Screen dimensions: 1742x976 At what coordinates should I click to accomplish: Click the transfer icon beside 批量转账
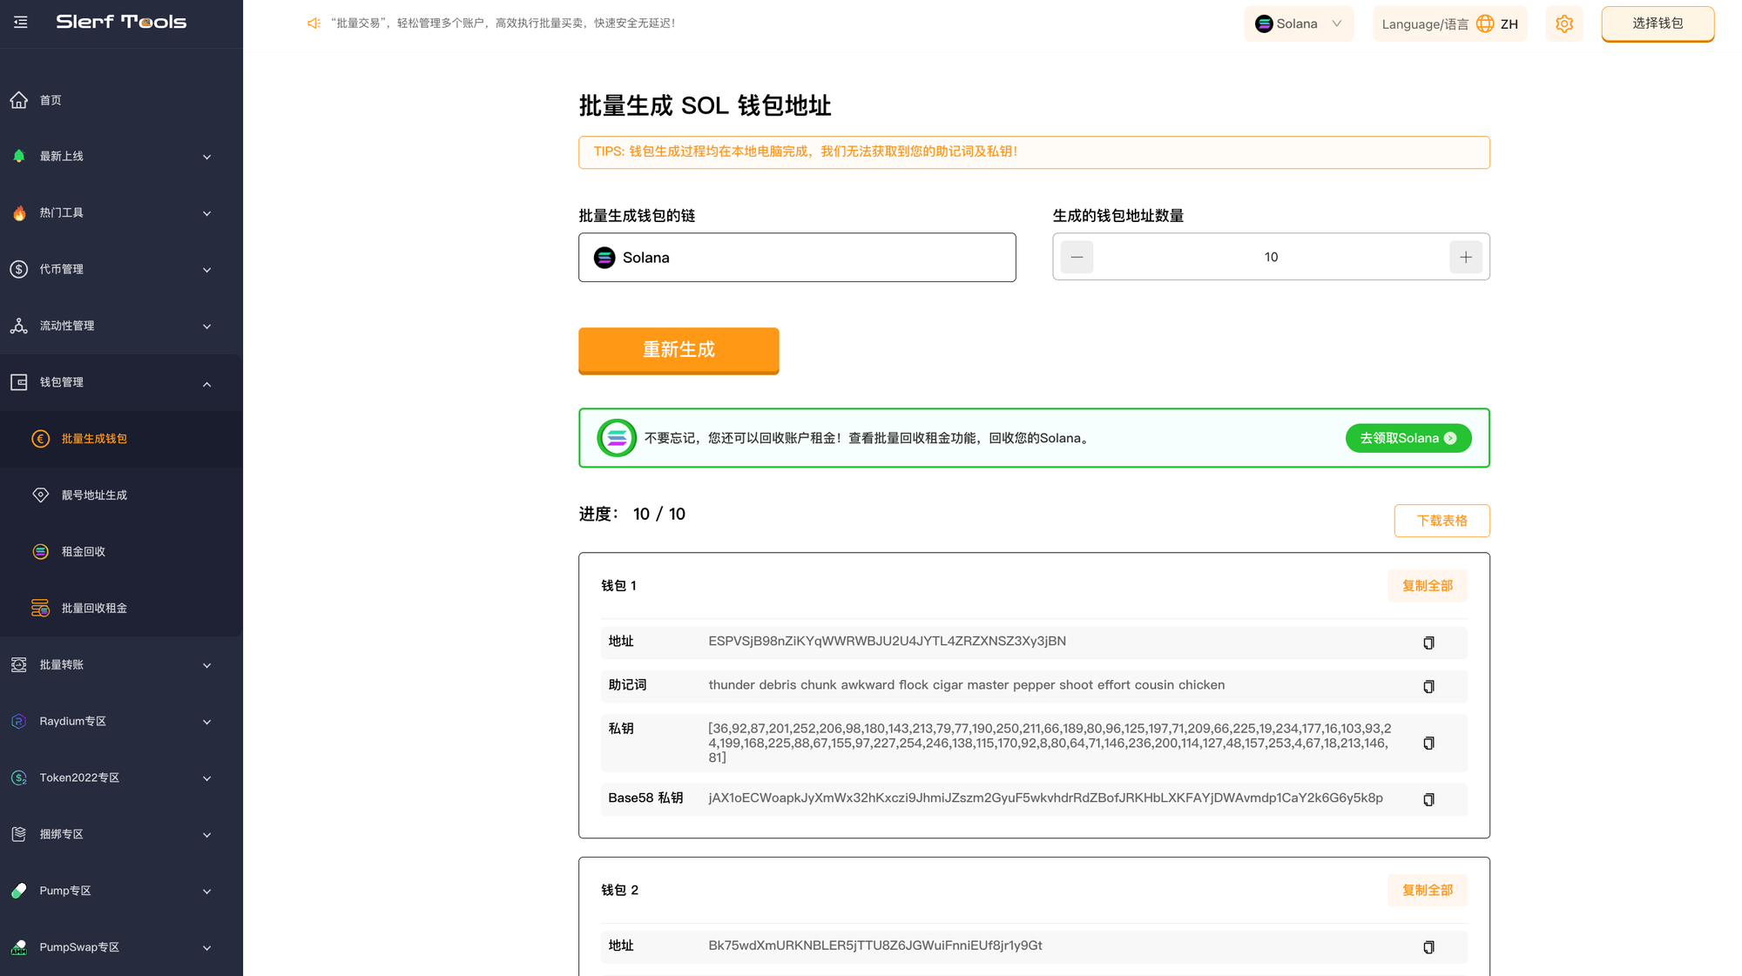pyautogui.click(x=19, y=665)
